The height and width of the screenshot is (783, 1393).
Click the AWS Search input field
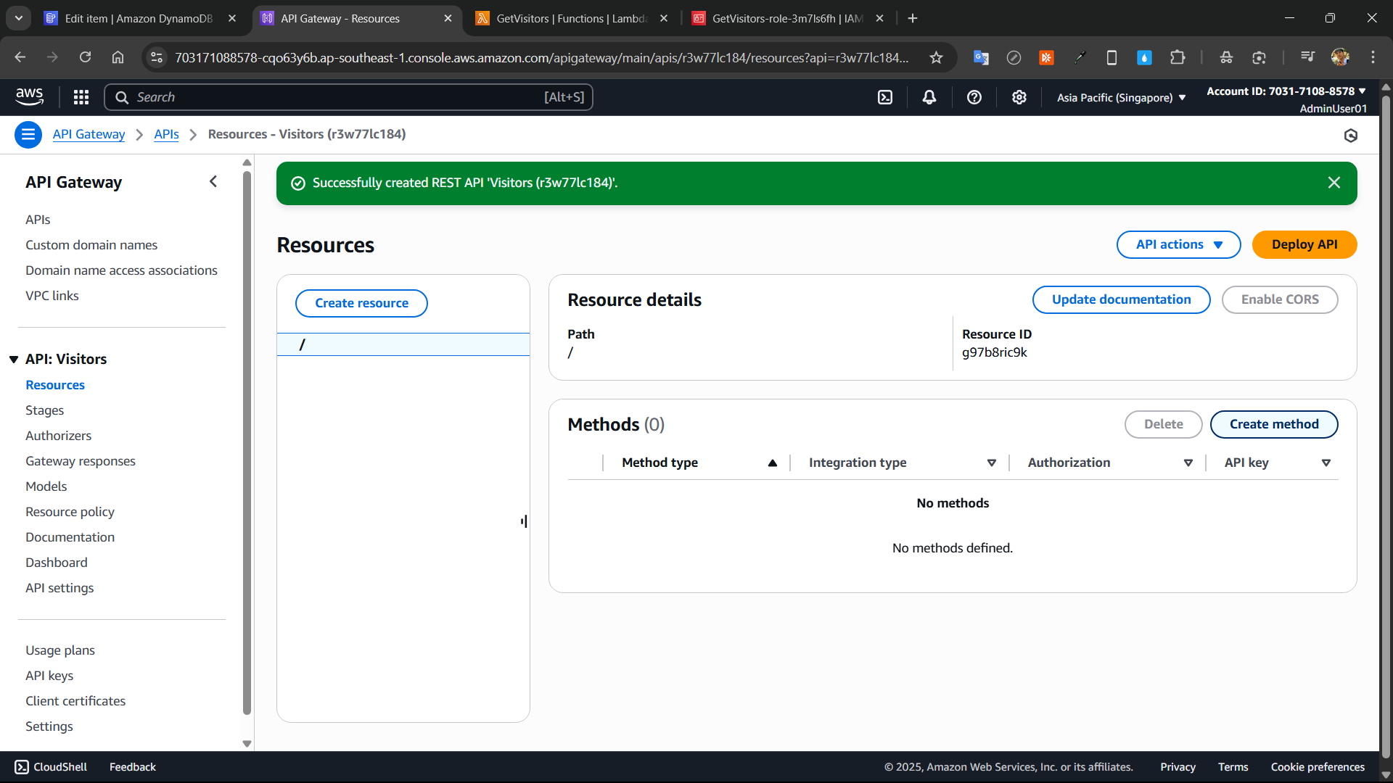pyautogui.click(x=348, y=97)
